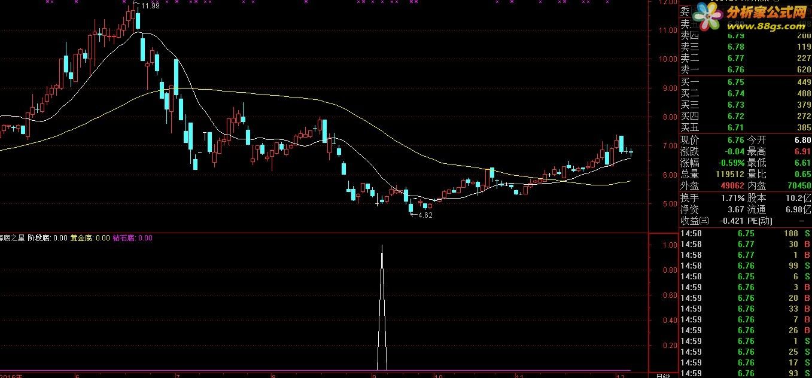Image resolution: width=812 pixels, height=378 pixels.
Task: Select the 卖二 6.77 ask row
Action: pyautogui.click(x=745, y=58)
